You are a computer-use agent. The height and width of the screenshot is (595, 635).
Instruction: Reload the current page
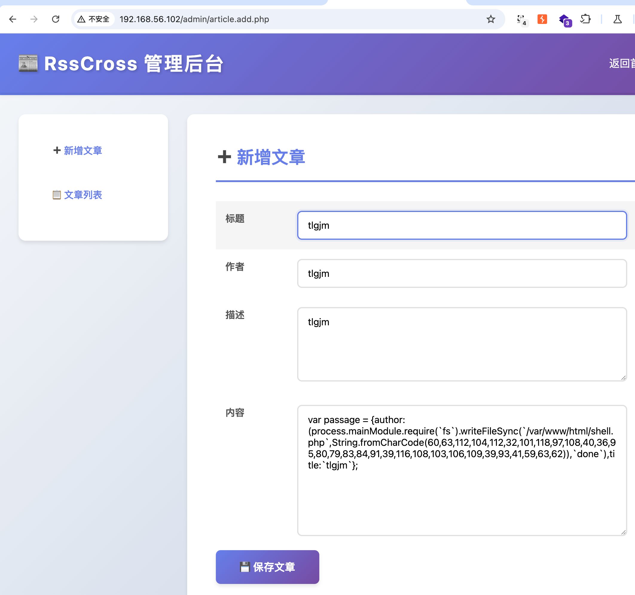[56, 19]
